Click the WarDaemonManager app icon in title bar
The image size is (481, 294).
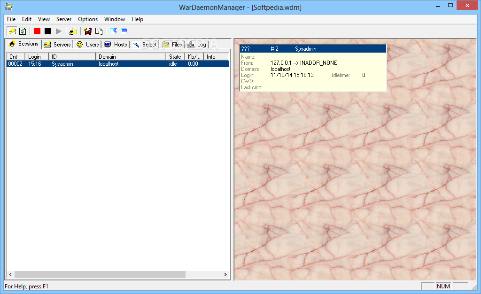pyautogui.click(x=8, y=7)
